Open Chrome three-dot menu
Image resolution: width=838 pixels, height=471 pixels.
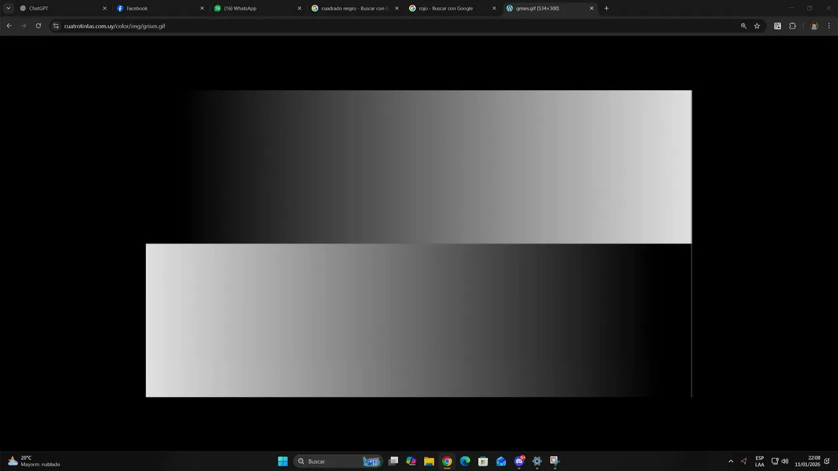(x=829, y=26)
